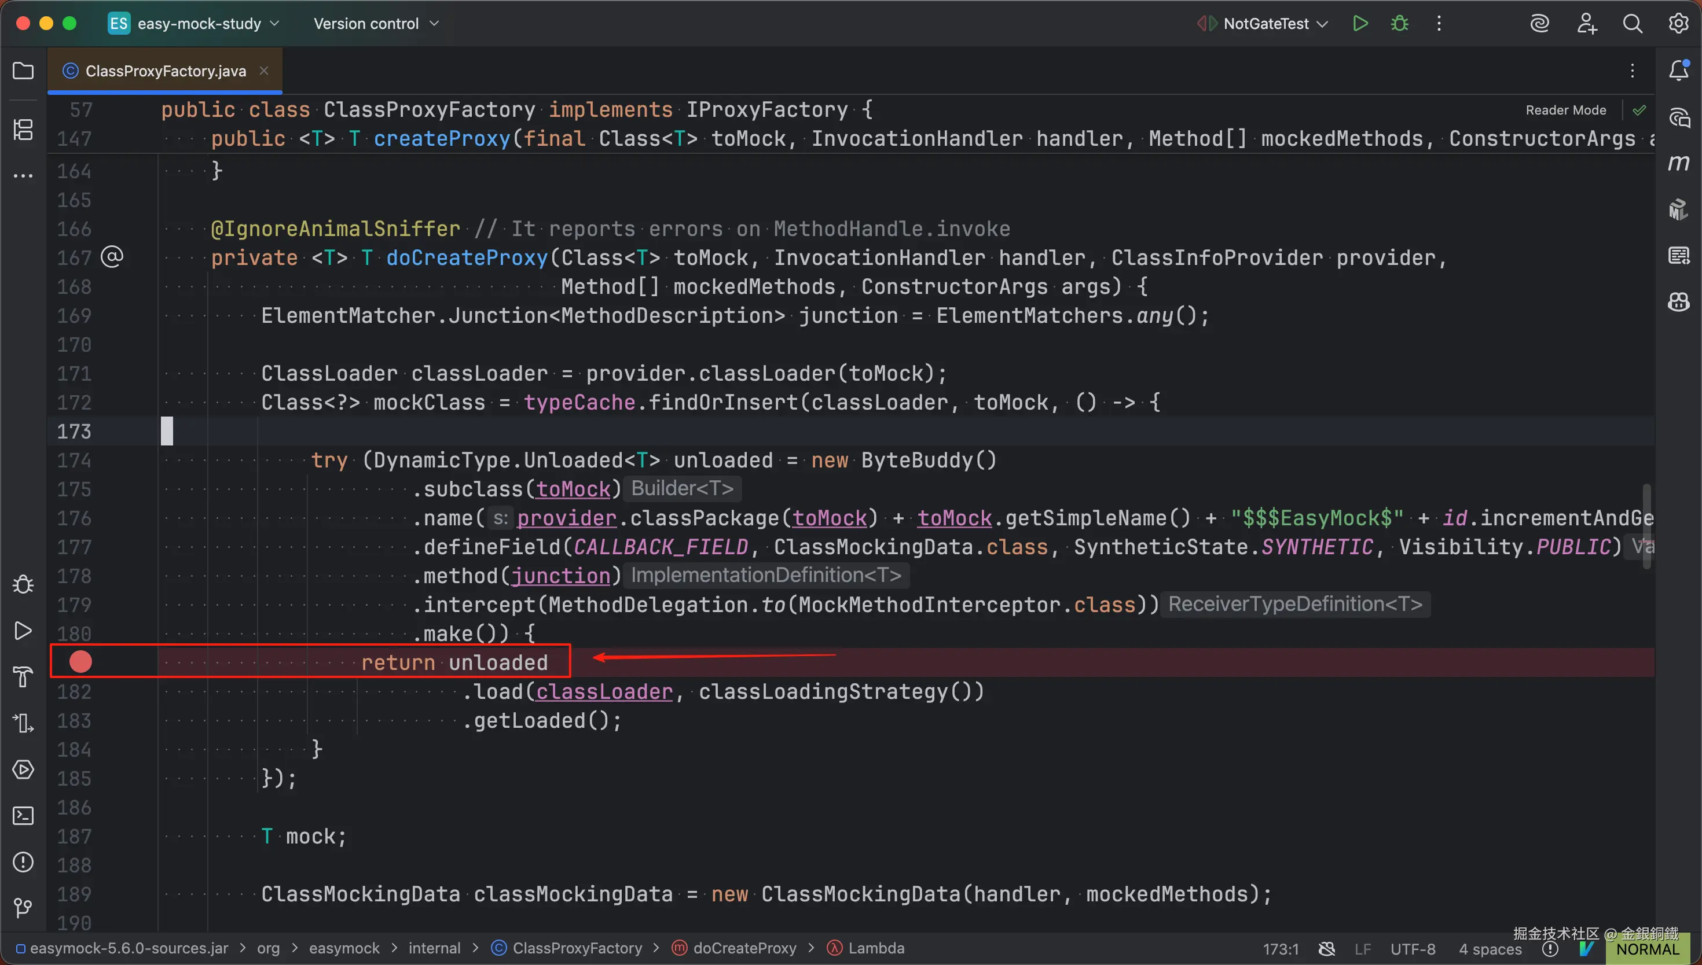
Task: Click the doCreateProxy breadcrumb
Action: (744, 948)
